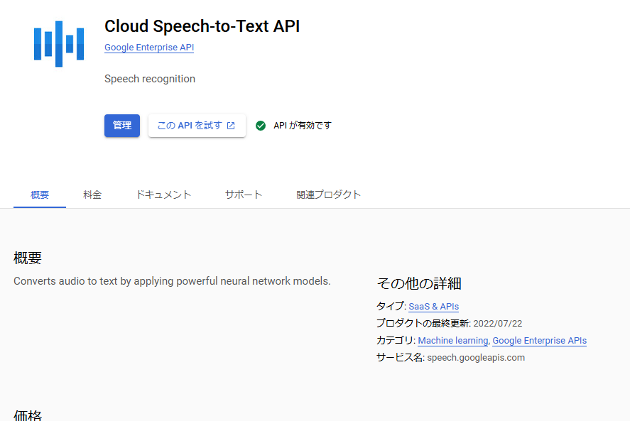The height and width of the screenshot is (421, 630).
Task: Click the 管理 button
Action: point(121,125)
